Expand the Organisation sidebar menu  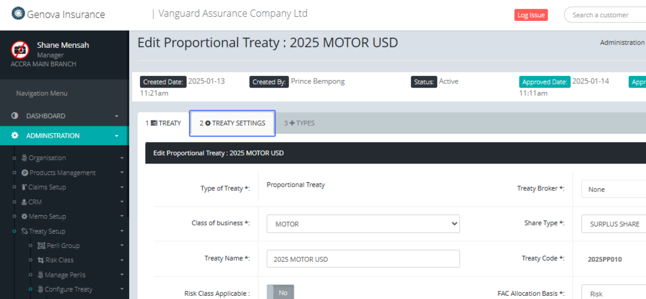(x=47, y=158)
